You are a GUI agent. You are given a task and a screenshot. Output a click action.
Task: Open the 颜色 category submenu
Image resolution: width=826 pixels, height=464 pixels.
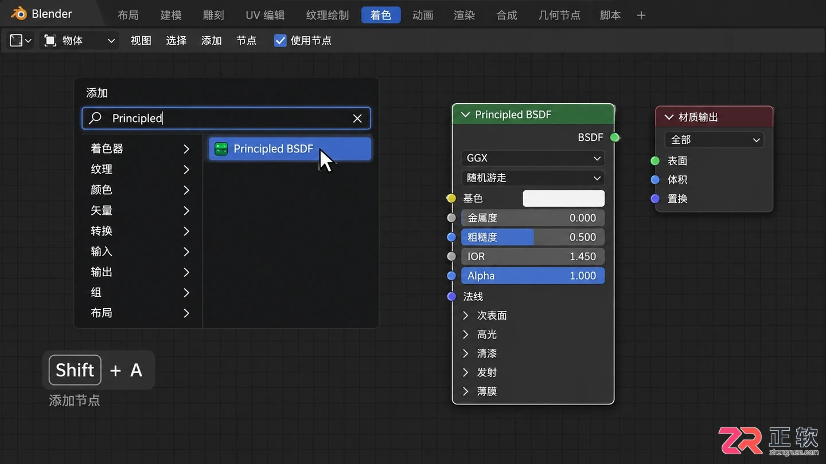point(139,190)
